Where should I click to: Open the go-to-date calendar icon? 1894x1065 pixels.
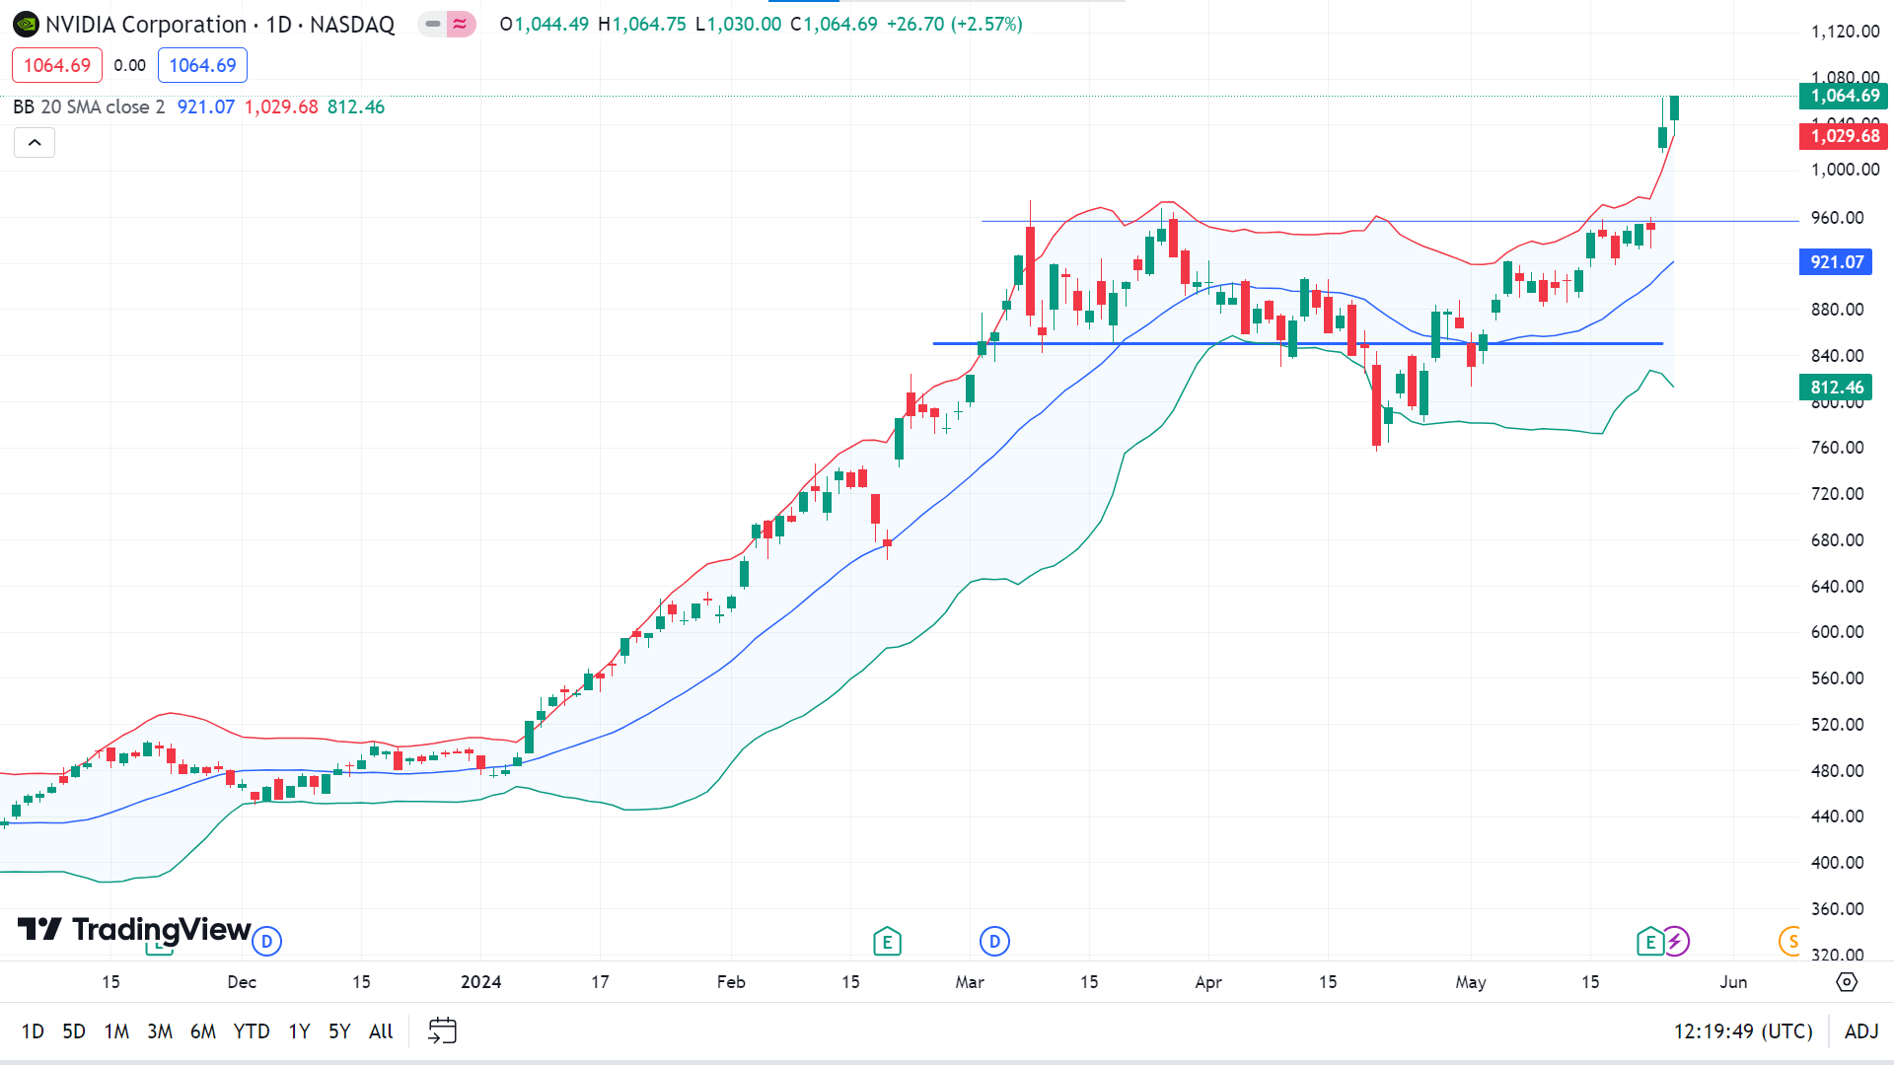[442, 1030]
